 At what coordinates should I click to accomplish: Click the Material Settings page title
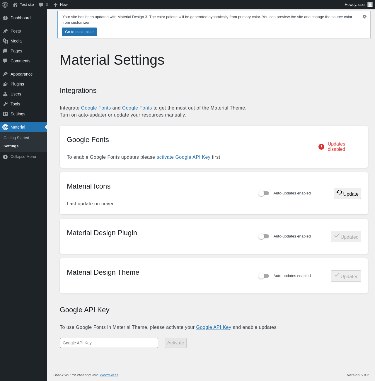pyautogui.click(x=112, y=60)
